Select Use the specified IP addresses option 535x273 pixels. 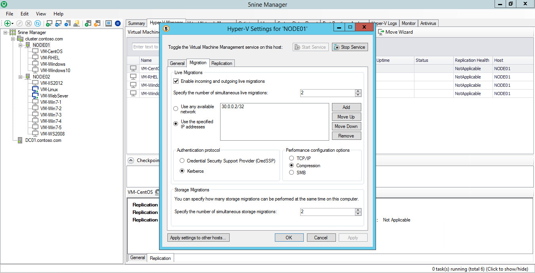coord(176,124)
